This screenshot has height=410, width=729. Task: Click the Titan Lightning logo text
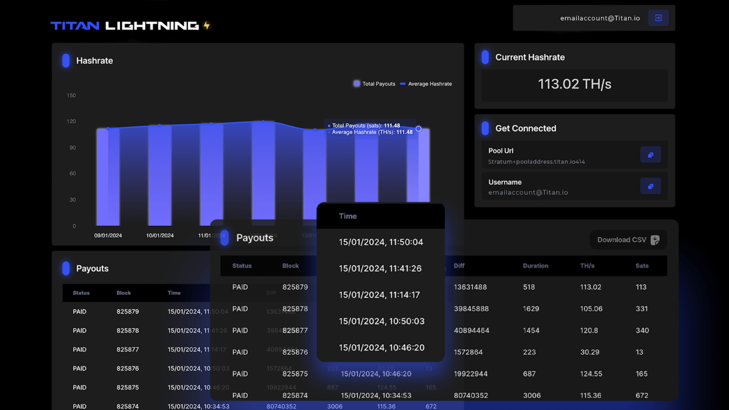tap(125, 26)
